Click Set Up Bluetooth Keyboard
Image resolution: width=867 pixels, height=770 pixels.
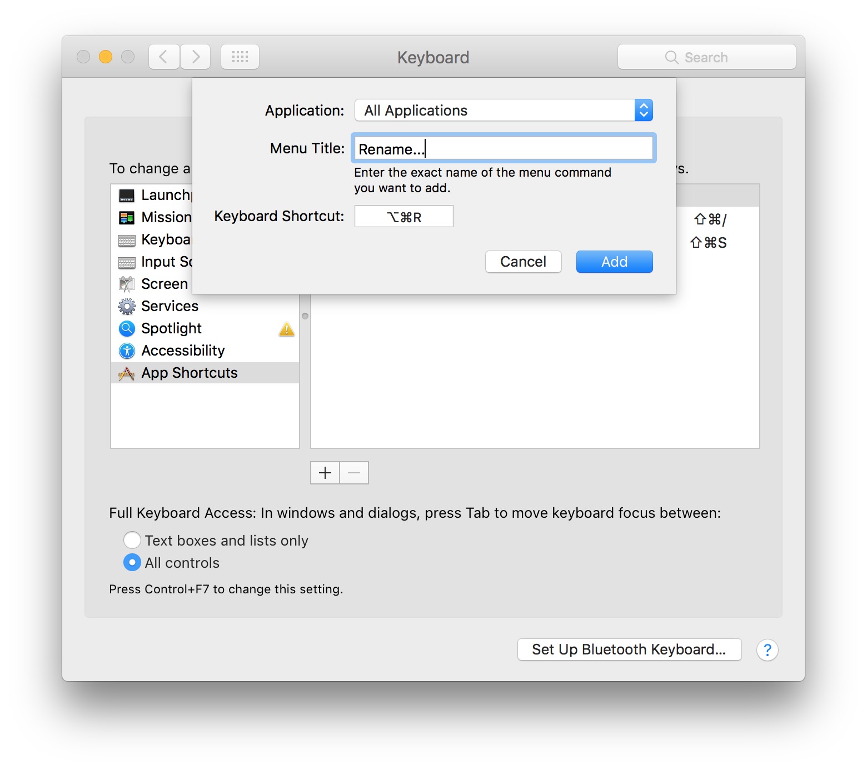point(629,649)
